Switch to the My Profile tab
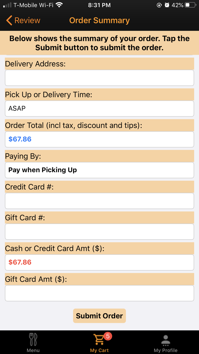This screenshot has height=354, width=199. [x=165, y=343]
